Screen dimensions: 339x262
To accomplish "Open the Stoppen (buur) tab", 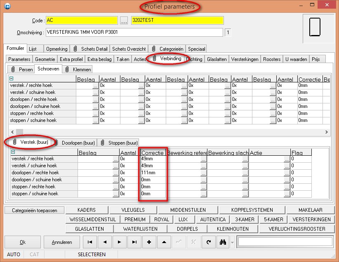I will pyautogui.click(x=119, y=143).
